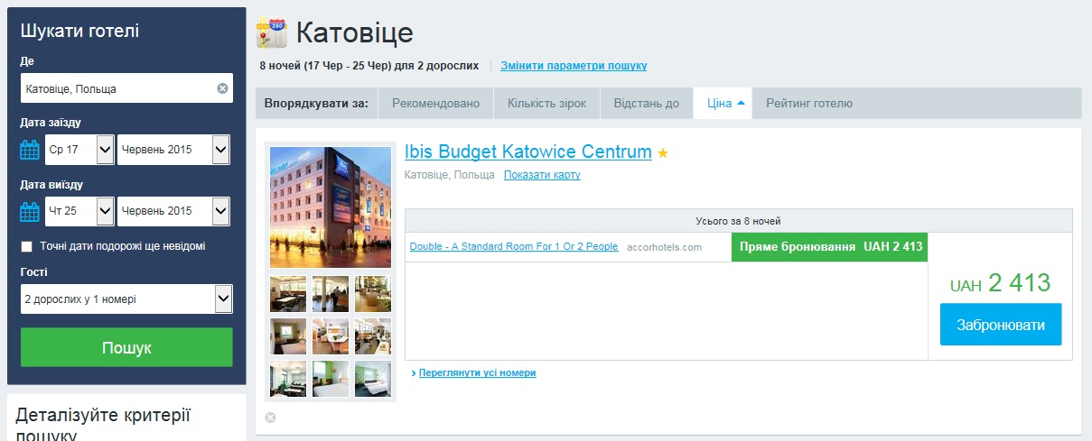Sort results by 'Рекомендовано' tab
The width and height of the screenshot is (1092, 441).
pos(435,104)
